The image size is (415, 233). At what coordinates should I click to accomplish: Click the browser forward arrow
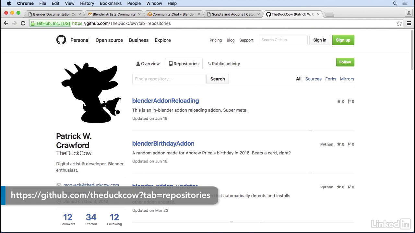[14, 23]
